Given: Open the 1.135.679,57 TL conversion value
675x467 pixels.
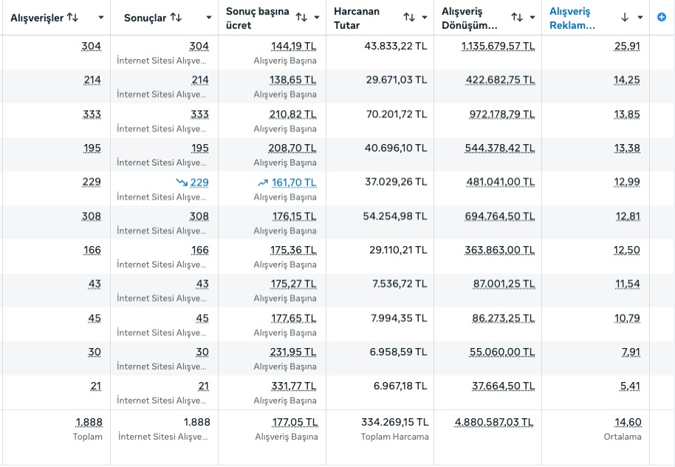Looking at the screenshot, I should tap(498, 46).
